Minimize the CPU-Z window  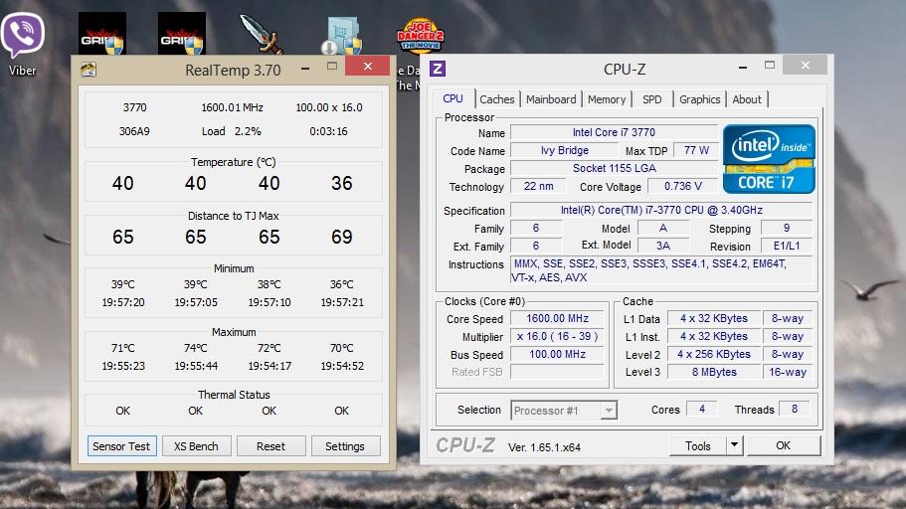(x=743, y=68)
